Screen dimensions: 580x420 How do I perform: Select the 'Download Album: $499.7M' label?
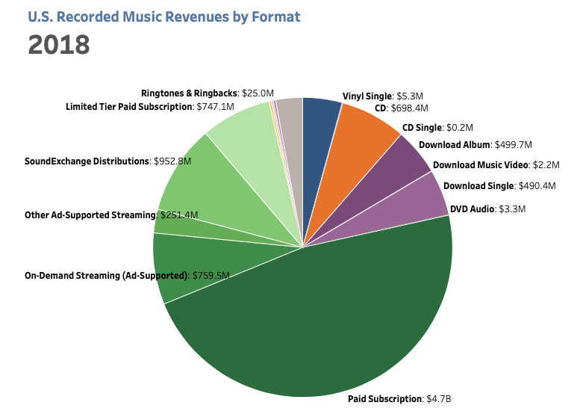(475, 144)
